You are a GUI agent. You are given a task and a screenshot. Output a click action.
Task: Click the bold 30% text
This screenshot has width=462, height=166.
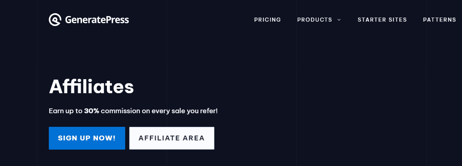pos(92,111)
